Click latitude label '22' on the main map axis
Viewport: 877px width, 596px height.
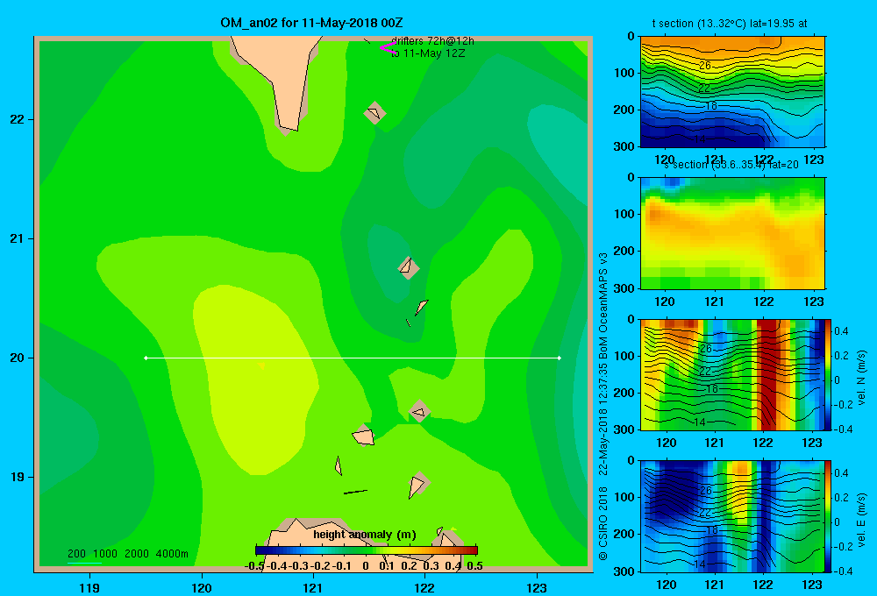click(x=18, y=119)
